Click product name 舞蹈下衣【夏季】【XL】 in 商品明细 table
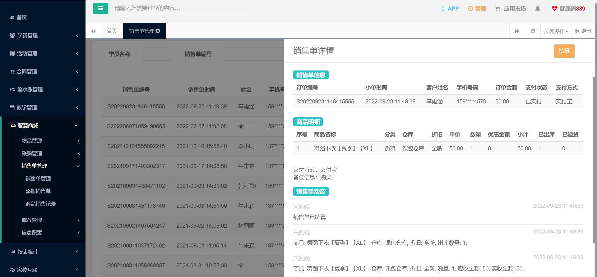The image size is (597, 277). pyautogui.click(x=343, y=148)
